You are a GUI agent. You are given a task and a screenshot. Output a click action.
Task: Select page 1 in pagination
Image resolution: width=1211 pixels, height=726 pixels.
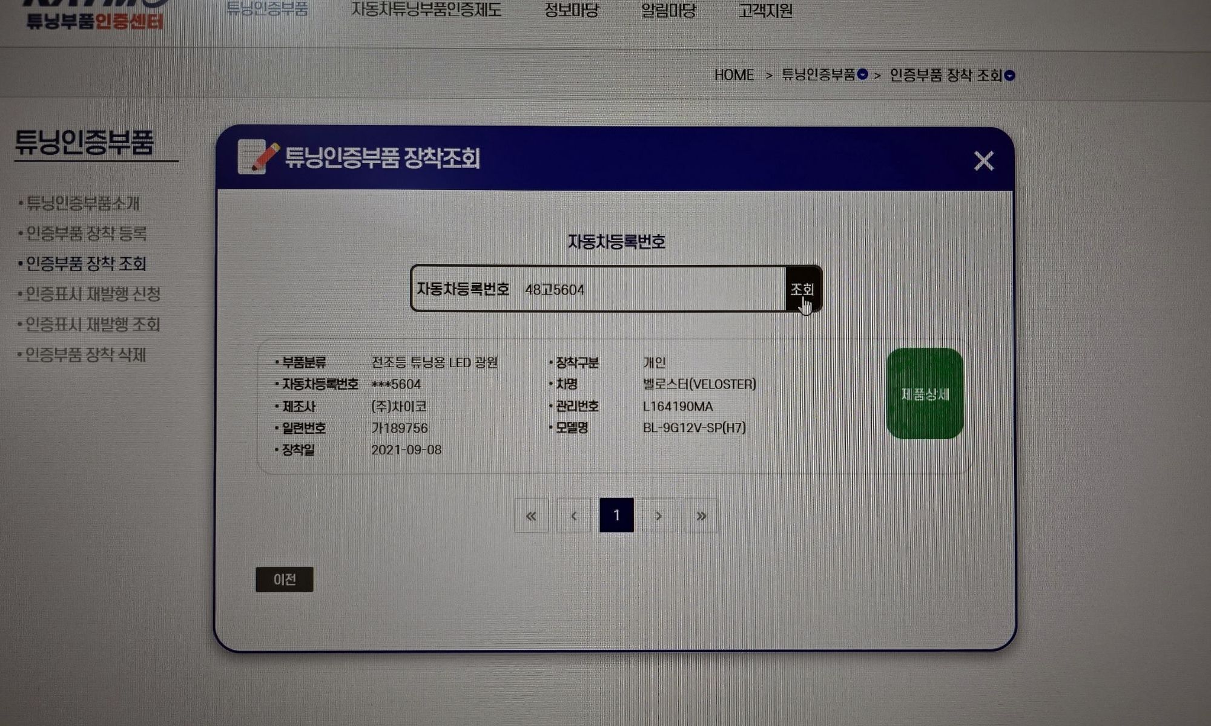pos(616,515)
